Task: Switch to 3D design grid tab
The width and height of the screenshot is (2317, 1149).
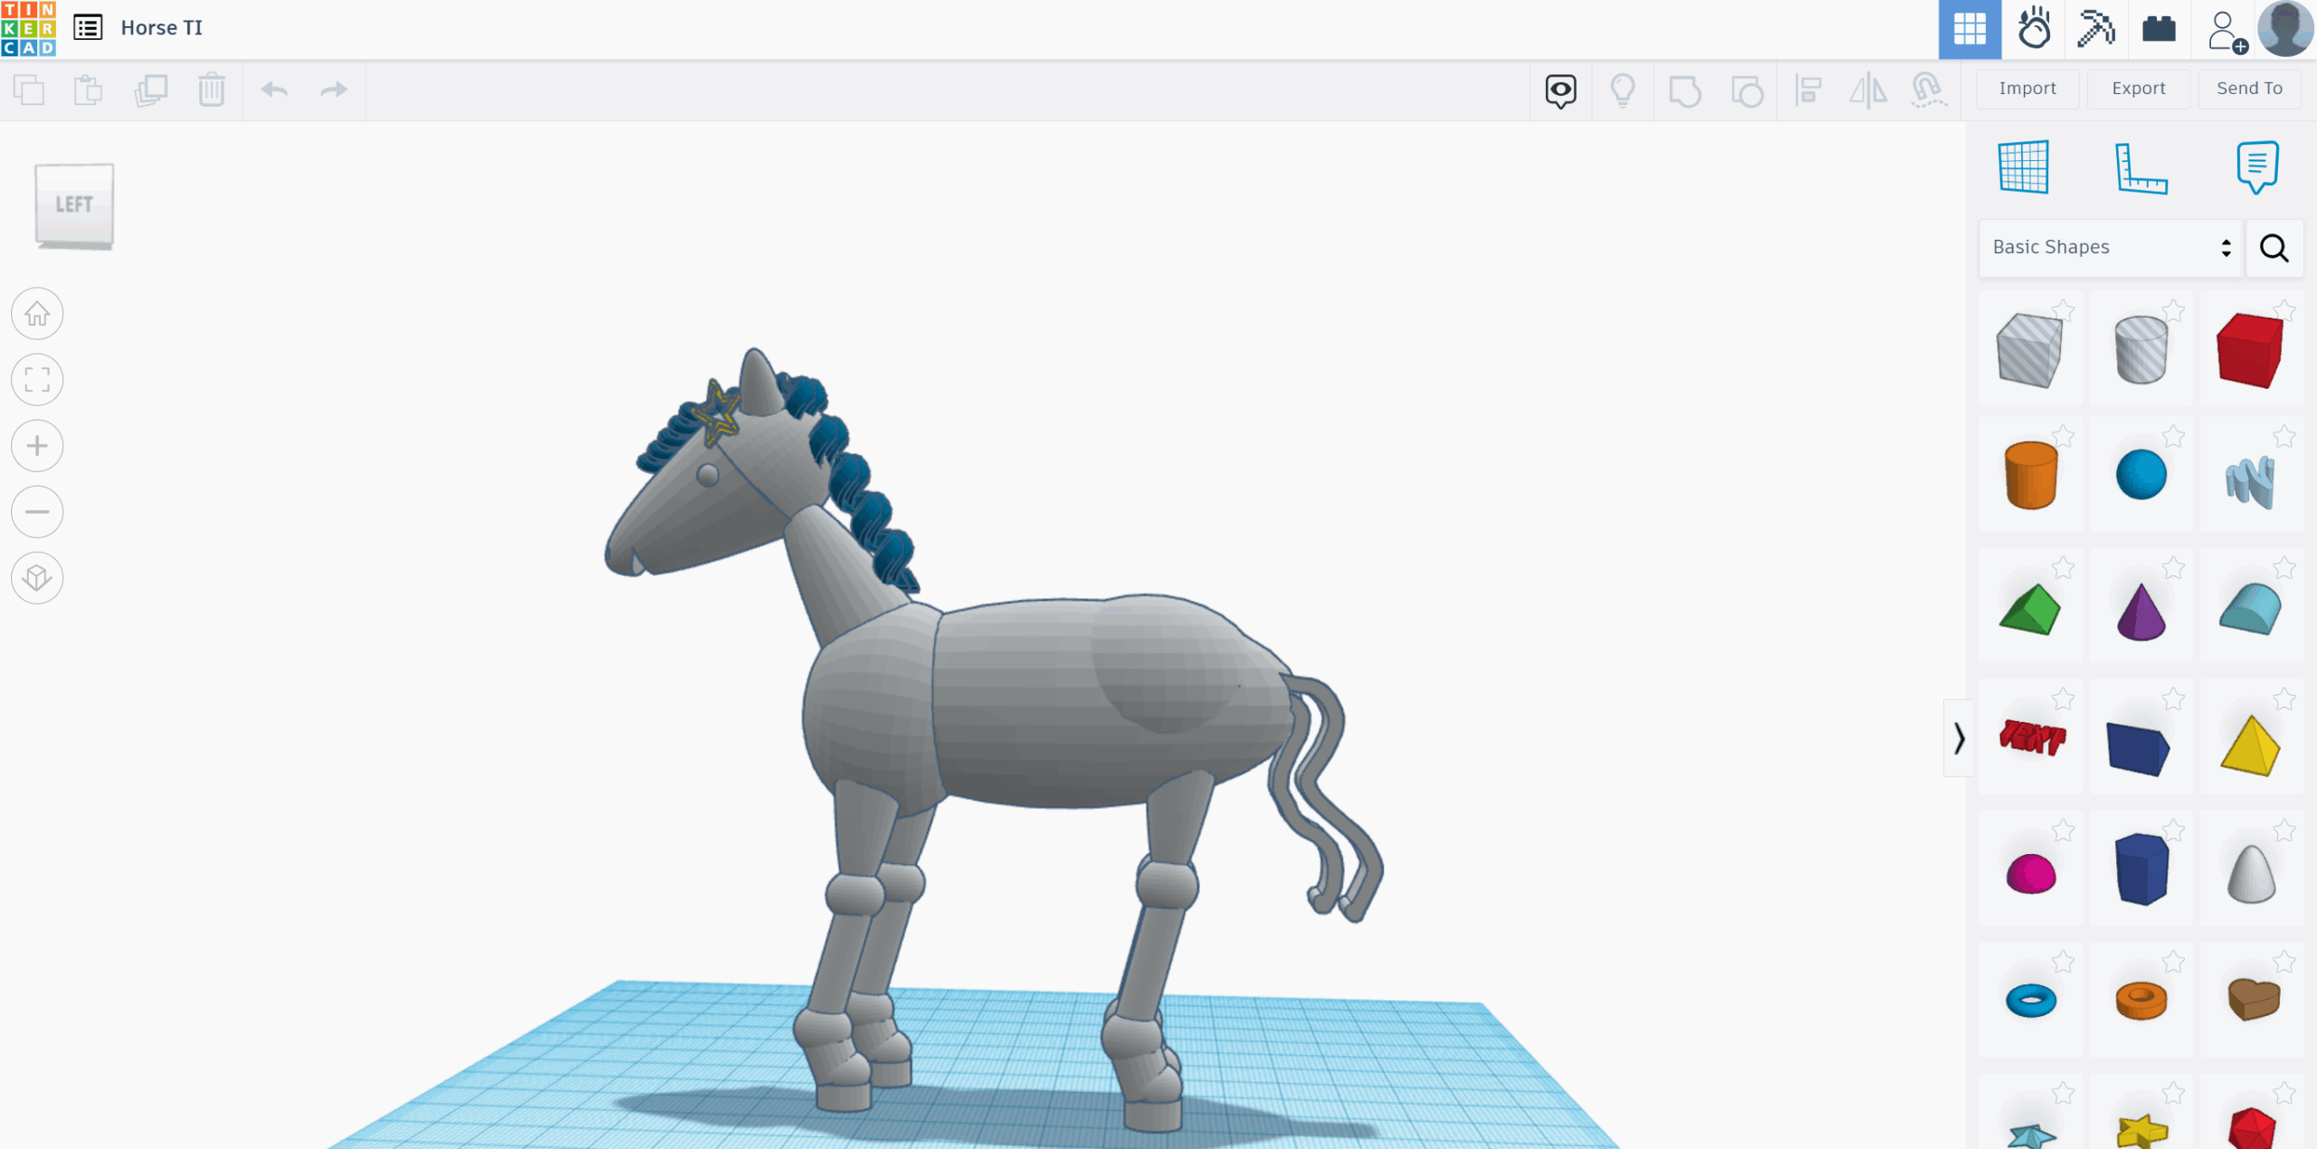Action: point(1969,29)
